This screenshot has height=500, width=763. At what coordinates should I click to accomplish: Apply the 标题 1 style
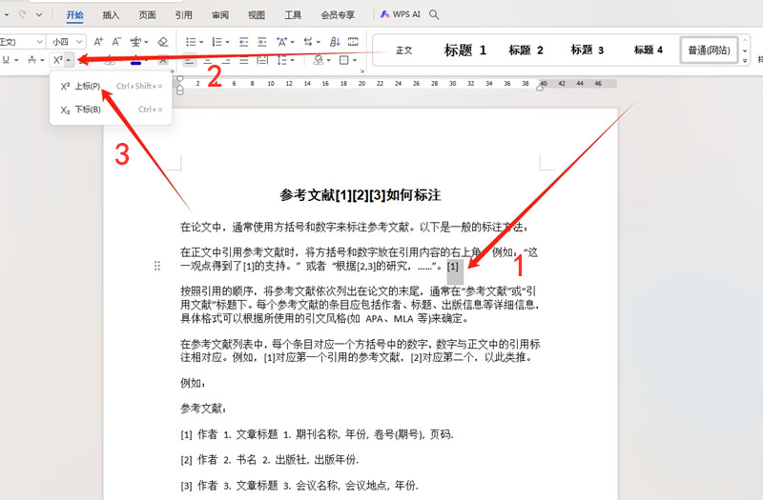pyautogui.click(x=464, y=50)
